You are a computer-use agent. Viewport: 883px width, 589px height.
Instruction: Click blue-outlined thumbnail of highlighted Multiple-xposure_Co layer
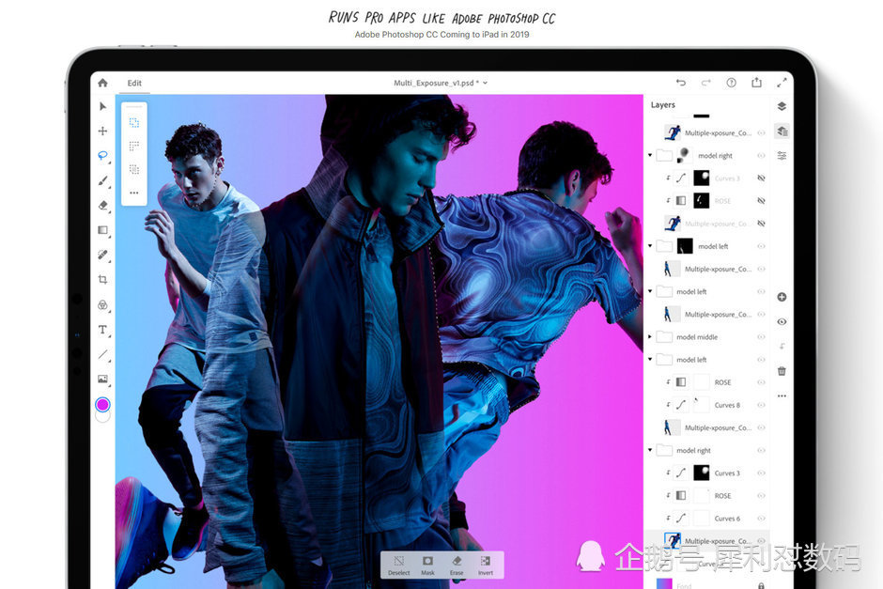(x=673, y=540)
